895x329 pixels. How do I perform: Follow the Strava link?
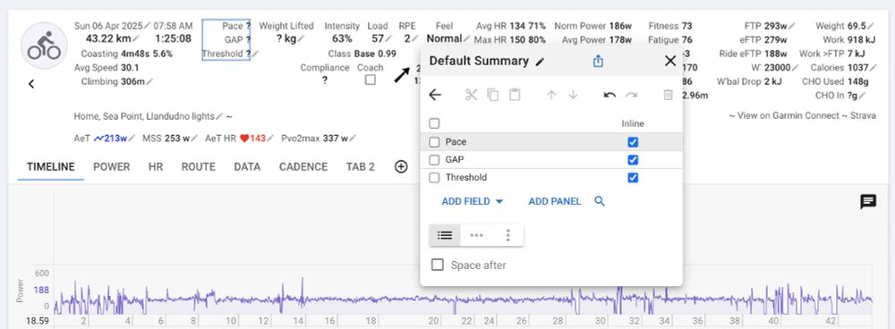coord(863,115)
